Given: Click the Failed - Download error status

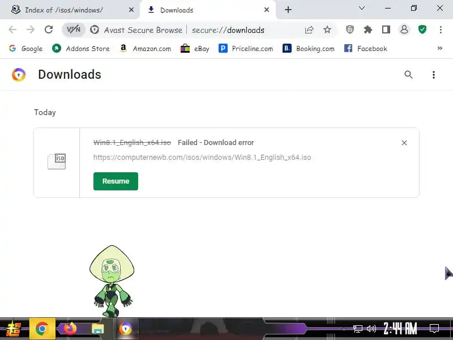Looking at the screenshot, I should 216,143.
